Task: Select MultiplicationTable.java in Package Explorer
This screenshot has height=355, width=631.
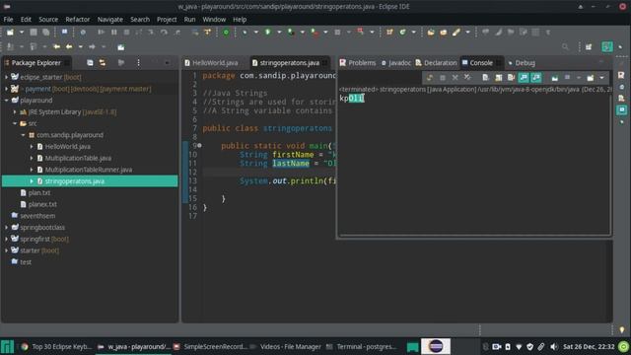Action: click(78, 158)
